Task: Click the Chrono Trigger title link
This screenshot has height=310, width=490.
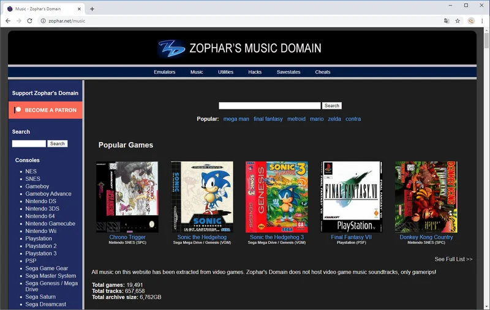Action: pyautogui.click(x=127, y=237)
